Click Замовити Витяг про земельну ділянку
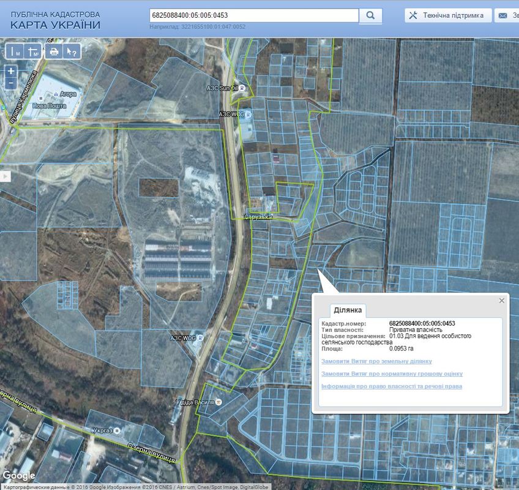 click(x=376, y=361)
